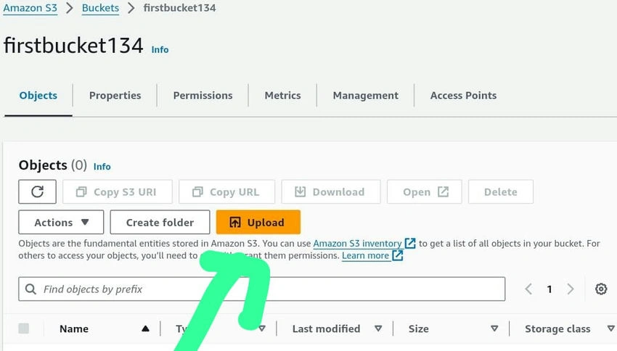The height and width of the screenshot is (351, 617).
Task: Click the refresh objects icon button
Action: tap(37, 191)
